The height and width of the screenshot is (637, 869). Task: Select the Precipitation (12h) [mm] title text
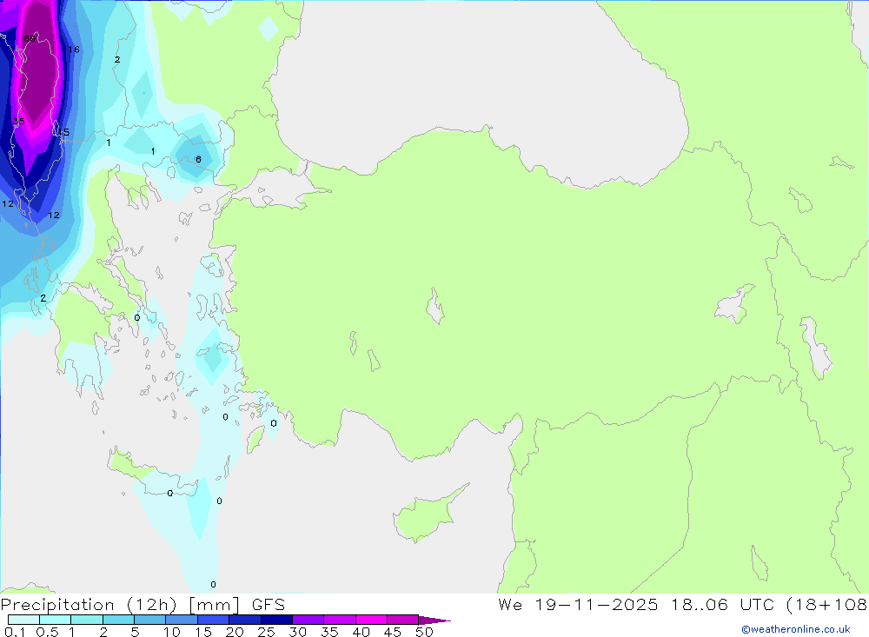[x=120, y=605]
